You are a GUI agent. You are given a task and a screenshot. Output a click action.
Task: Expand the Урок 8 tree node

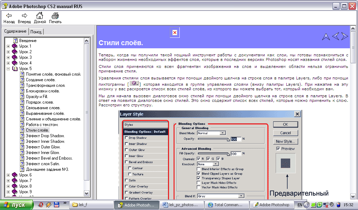click(8, 186)
